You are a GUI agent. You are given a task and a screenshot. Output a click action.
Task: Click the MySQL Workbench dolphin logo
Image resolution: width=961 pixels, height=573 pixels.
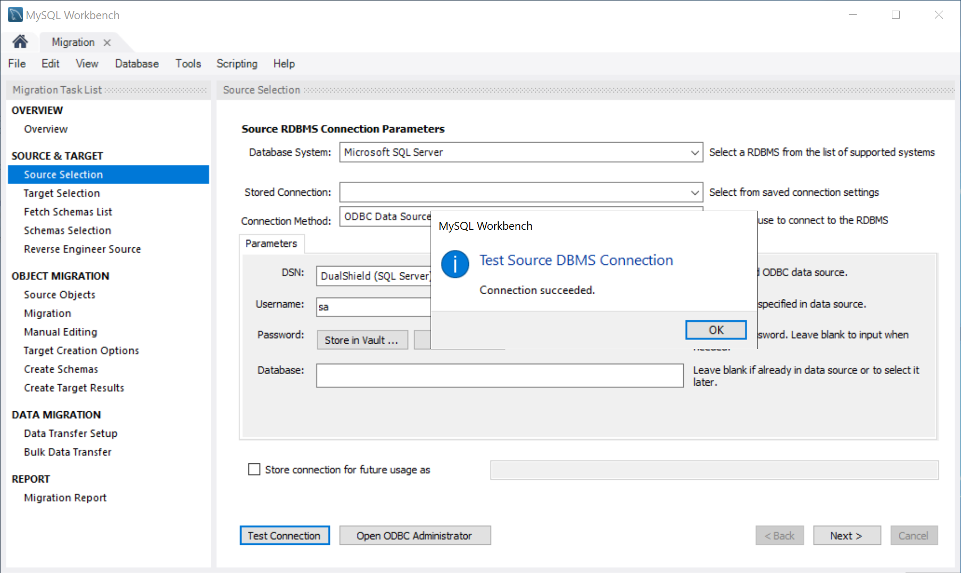point(15,15)
